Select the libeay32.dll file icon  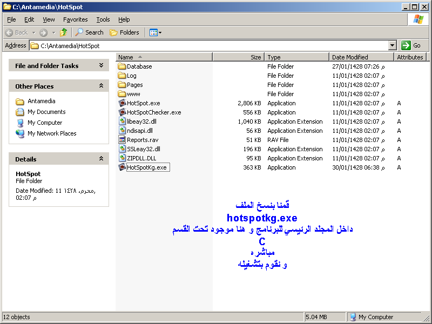point(122,122)
